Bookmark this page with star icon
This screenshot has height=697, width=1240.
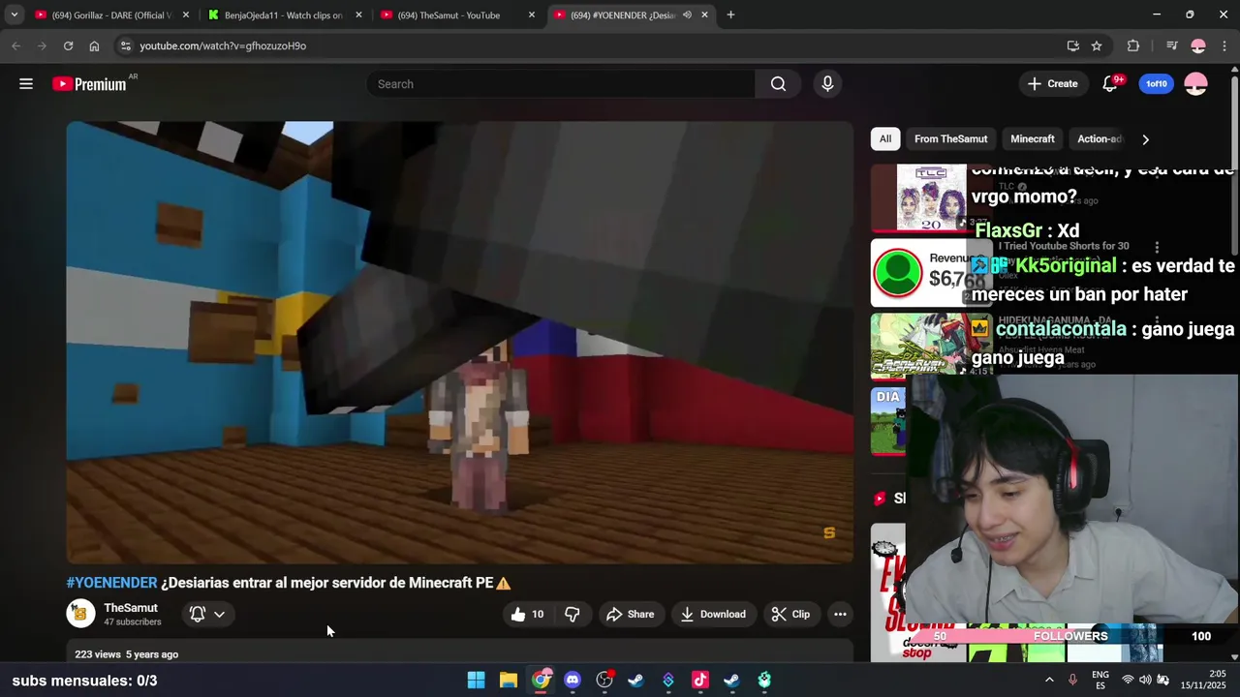coord(1097,45)
